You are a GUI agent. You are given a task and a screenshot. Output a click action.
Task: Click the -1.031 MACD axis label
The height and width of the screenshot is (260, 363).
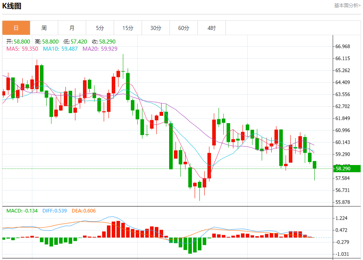coord(342,254)
